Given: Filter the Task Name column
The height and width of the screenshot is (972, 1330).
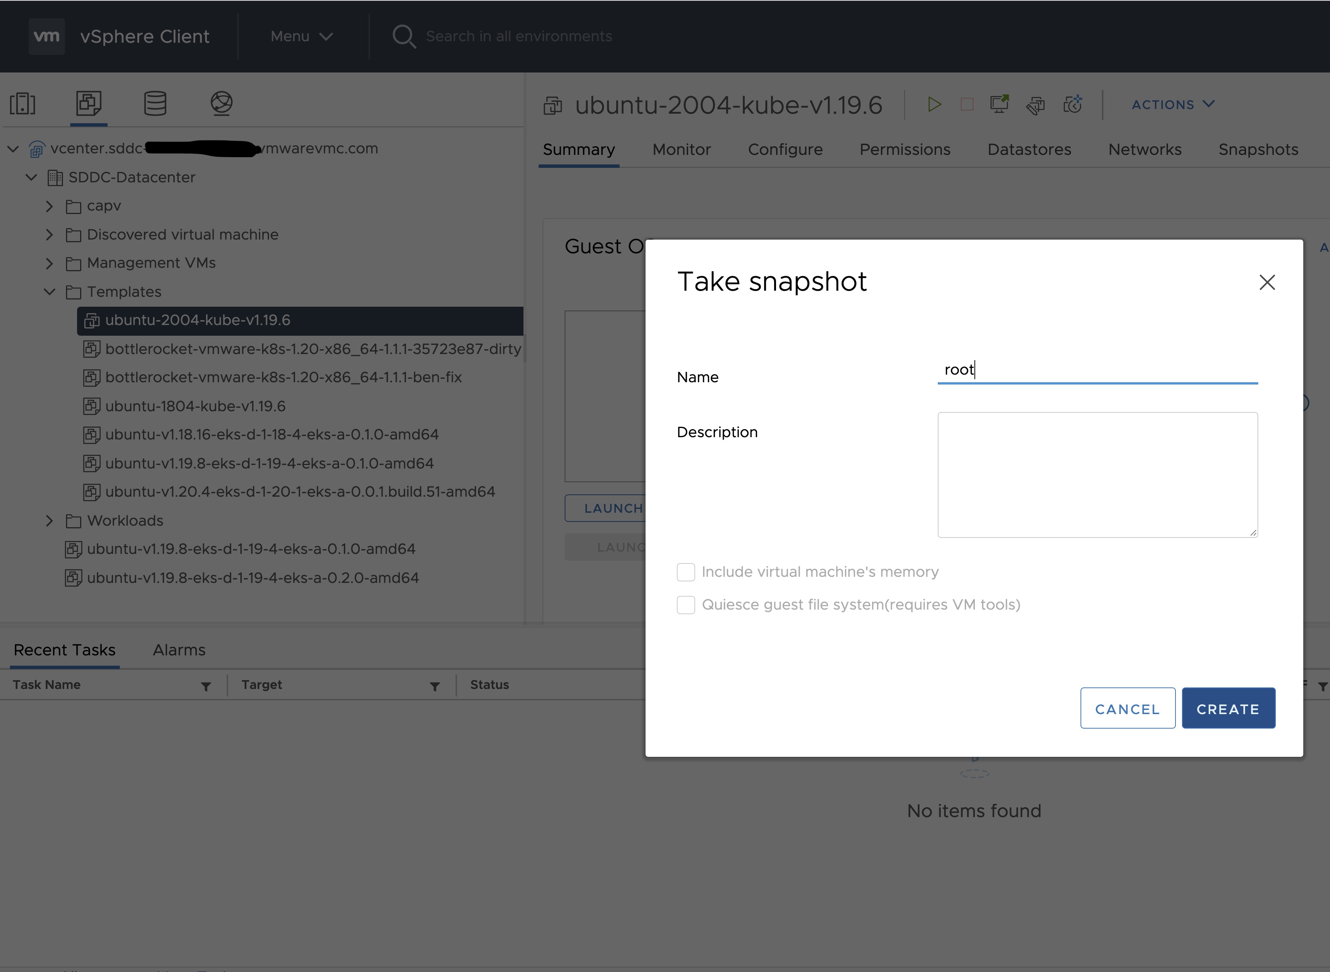Looking at the screenshot, I should coord(205,686).
